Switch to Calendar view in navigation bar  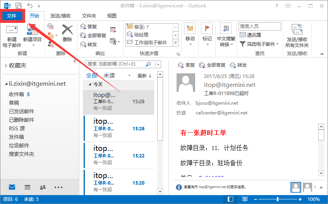click(x=27, y=187)
